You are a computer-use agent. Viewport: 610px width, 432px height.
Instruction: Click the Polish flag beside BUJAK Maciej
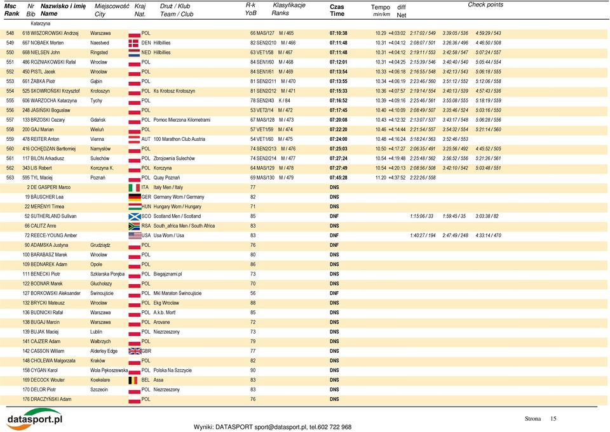134,332
